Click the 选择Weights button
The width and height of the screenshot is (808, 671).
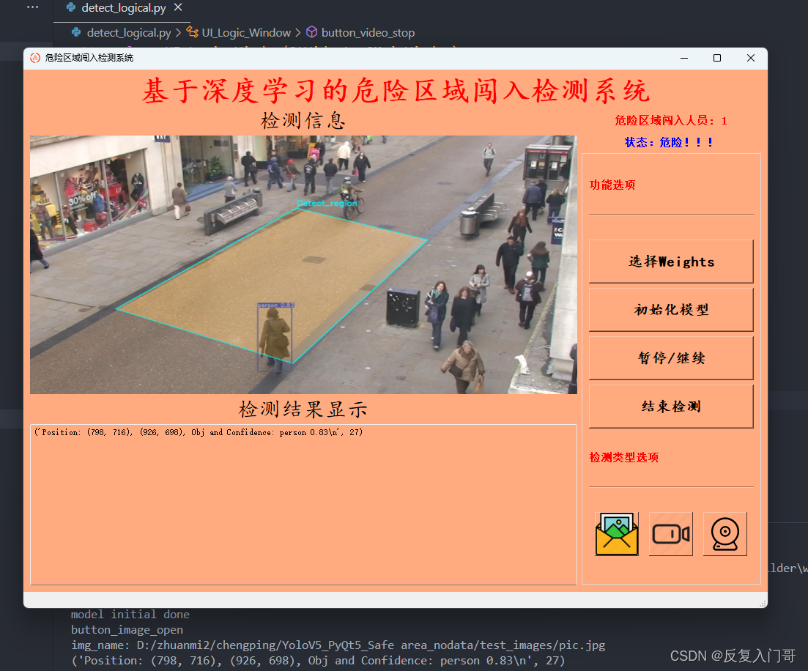coord(670,262)
